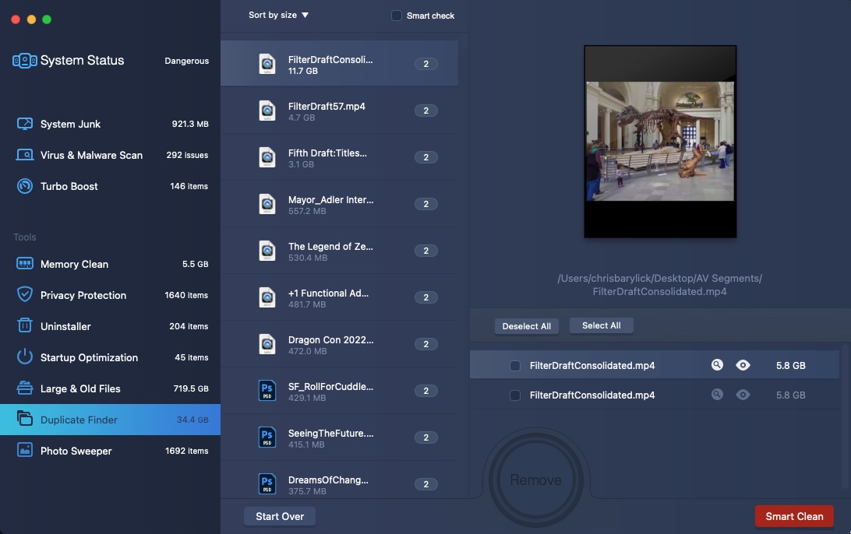Switch to Turbo Boost
Image resolution: width=851 pixels, height=534 pixels.
110,186
